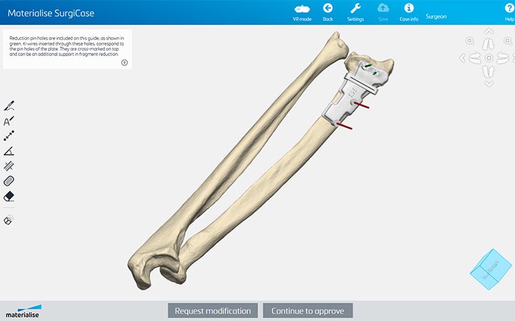Toggle the cube object visibility tool
515x321 pixels.
(x=9, y=220)
